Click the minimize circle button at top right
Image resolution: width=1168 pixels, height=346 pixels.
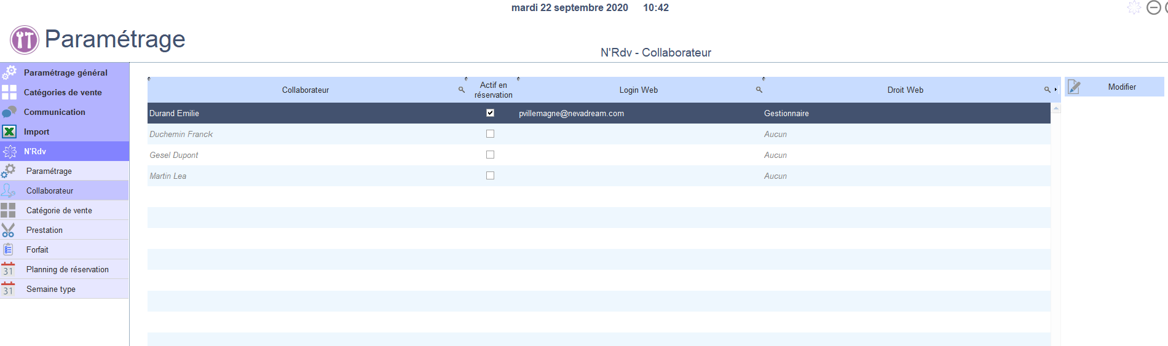coord(1154,7)
